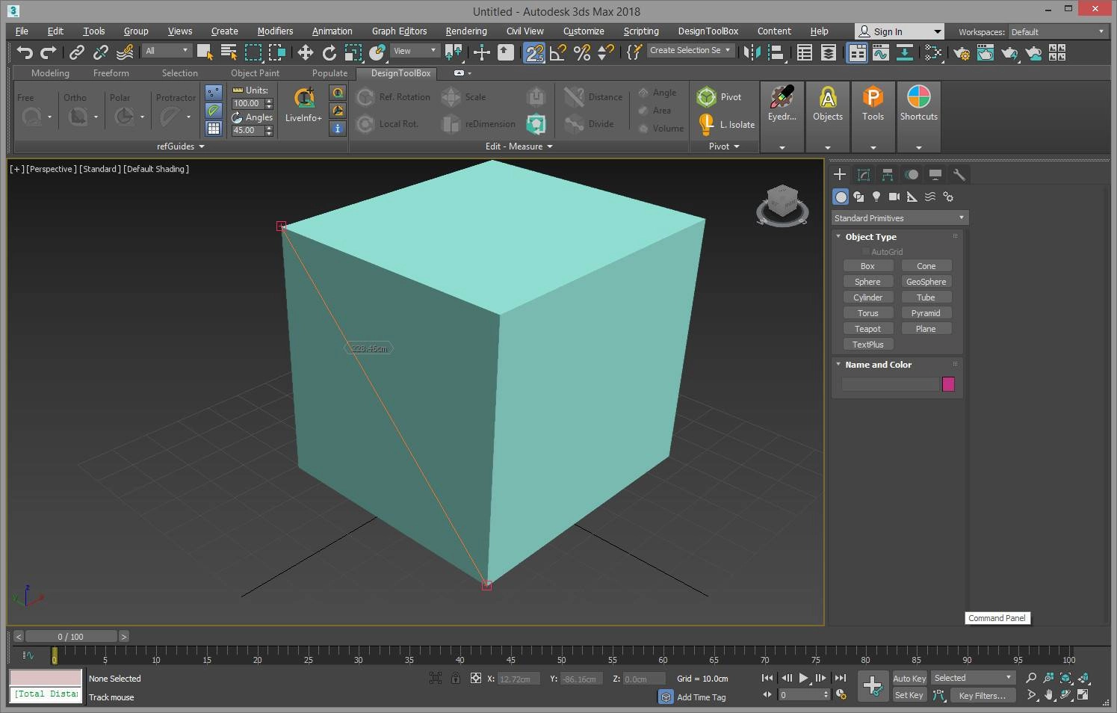The height and width of the screenshot is (713, 1117).
Task: Switch to the Modify panel tab icon
Action: point(864,175)
